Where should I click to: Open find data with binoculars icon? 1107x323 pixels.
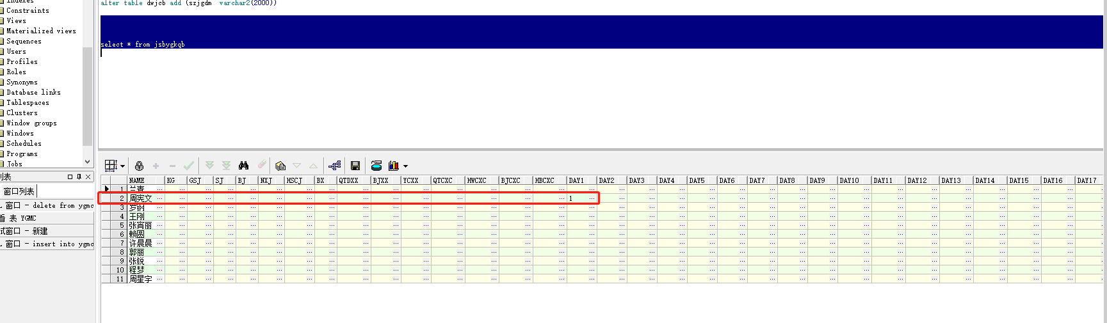(243, 166)
